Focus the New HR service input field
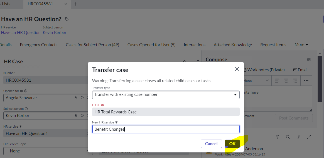 tap(166, 129)
